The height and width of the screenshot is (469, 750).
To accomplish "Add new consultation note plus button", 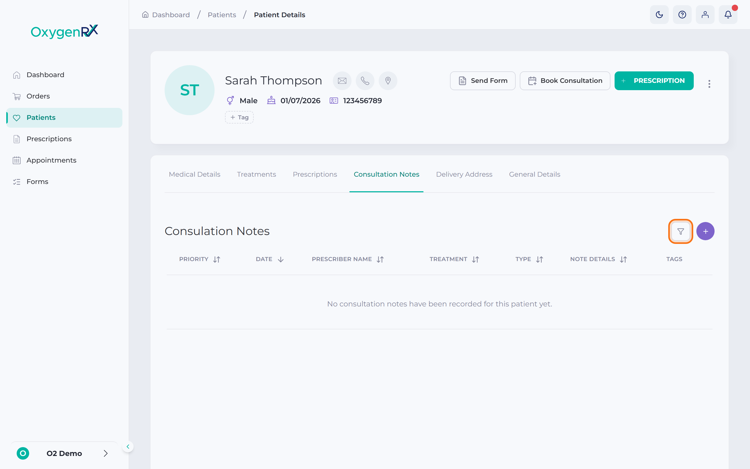I will click(705, 231).
